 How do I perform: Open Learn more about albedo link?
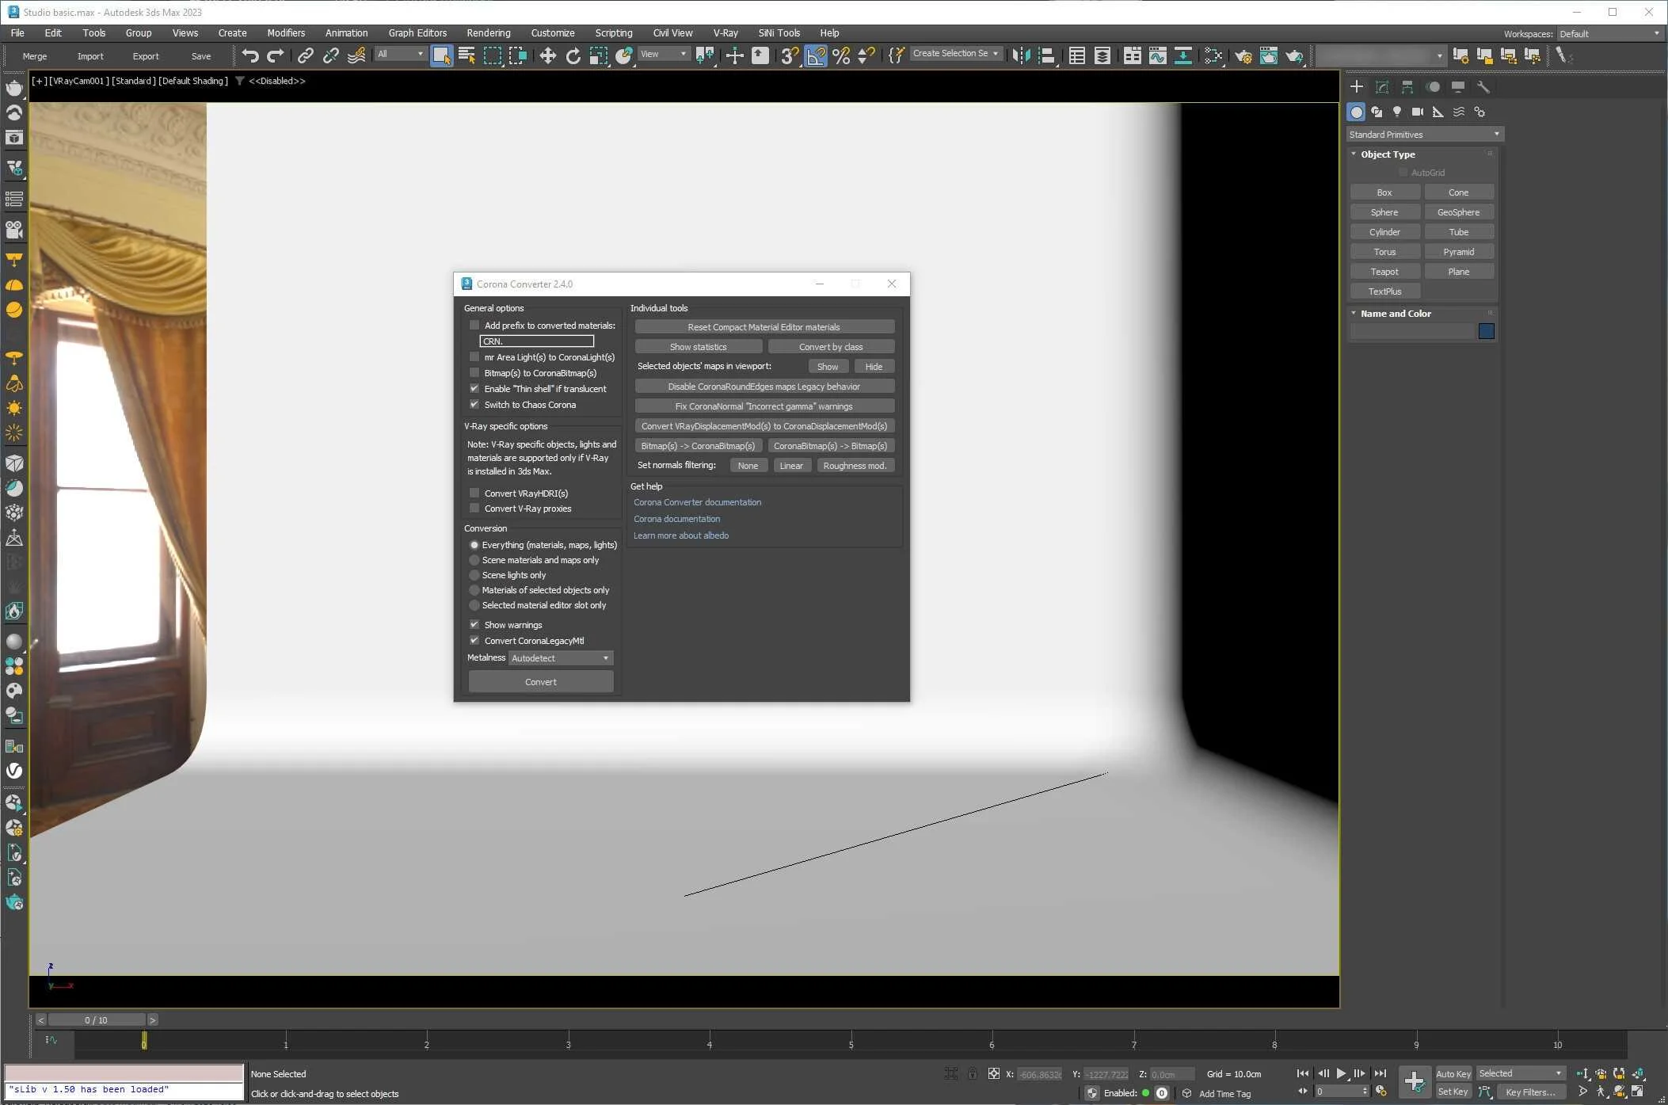(681, 535)
